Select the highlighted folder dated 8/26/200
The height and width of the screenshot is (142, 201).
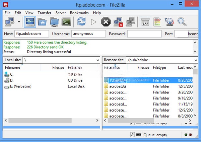[x=148, y=80]
